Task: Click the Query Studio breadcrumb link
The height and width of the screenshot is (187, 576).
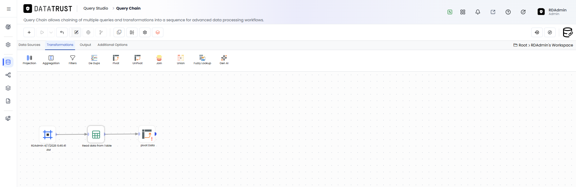Action: coord(96,8)
